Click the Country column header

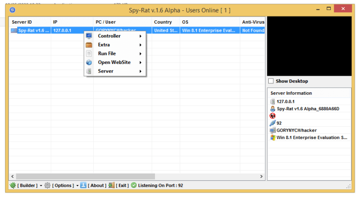pyautogui.click(x=166, y=22)
